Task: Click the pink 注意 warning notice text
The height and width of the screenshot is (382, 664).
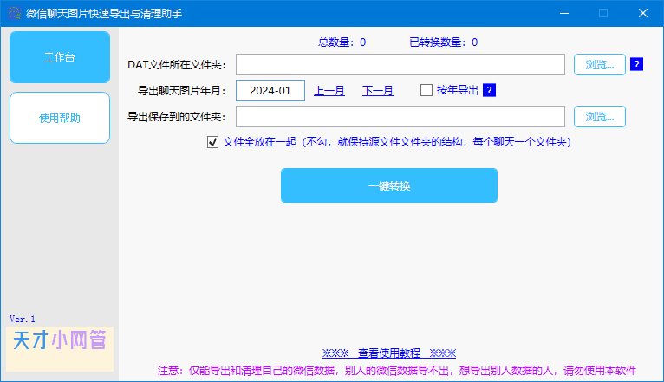Action: pyautogui.click(x=397, y=371)
